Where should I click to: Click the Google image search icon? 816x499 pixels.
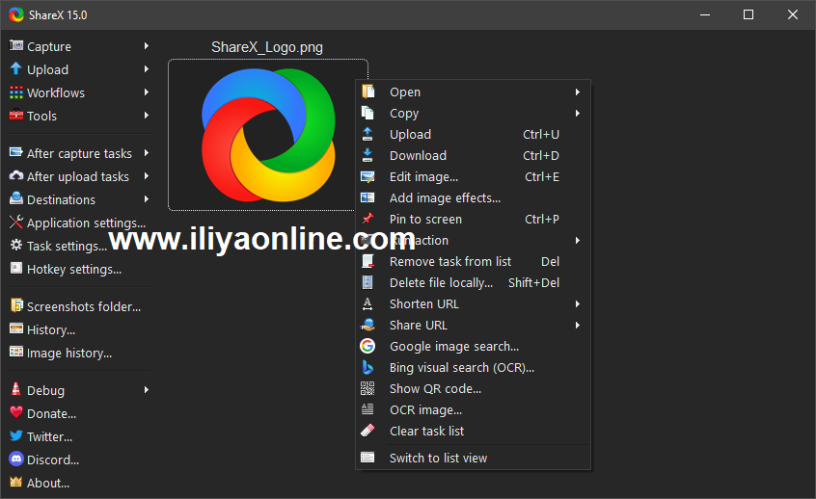367,346
